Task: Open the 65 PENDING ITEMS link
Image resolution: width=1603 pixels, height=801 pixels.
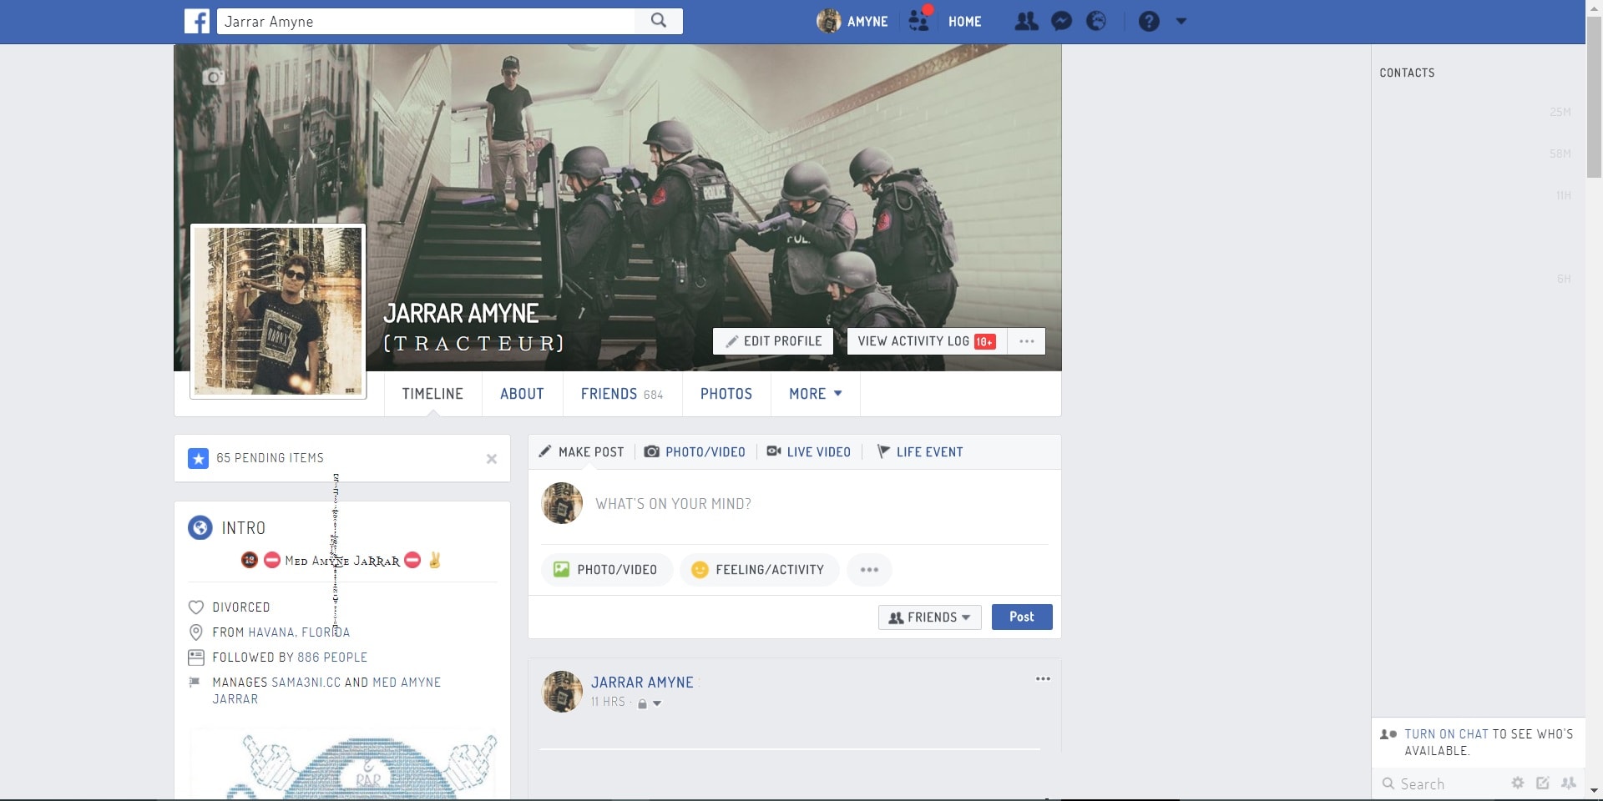Action: 270,458
